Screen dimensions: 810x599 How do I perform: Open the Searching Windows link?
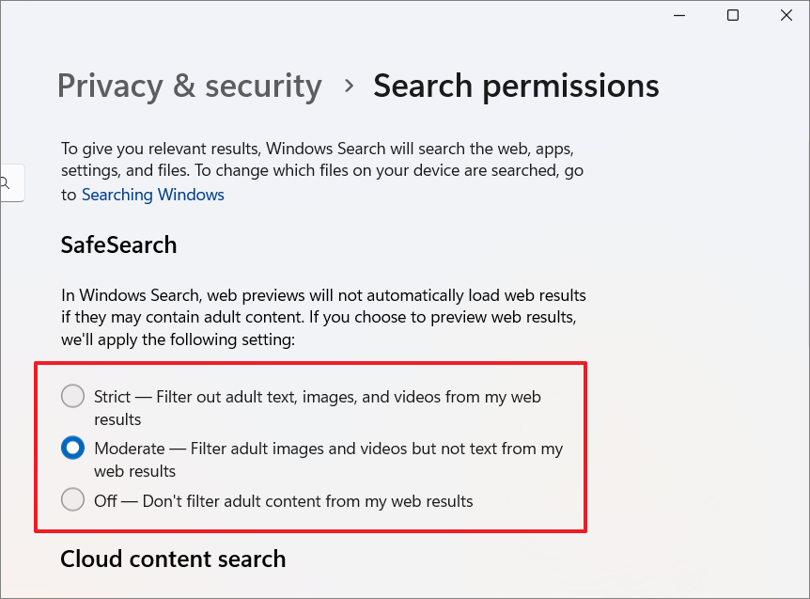(152, 195)
